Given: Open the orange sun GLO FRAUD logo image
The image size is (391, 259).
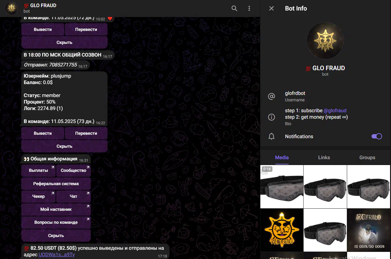Looking at the screenshot, I should tap(282, 230).
